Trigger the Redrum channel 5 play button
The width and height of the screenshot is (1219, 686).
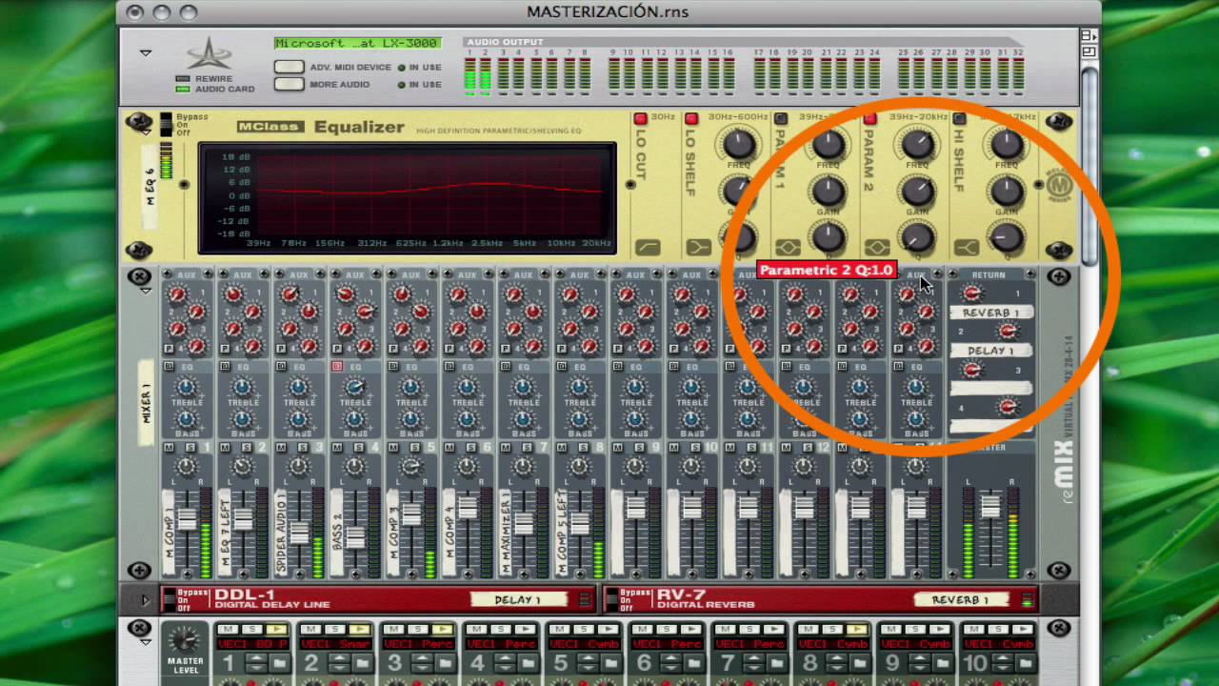(609, 630)
